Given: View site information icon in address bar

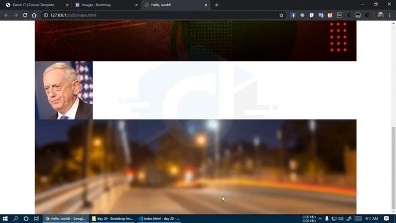Looking at the screenshot, I should 46,15.
